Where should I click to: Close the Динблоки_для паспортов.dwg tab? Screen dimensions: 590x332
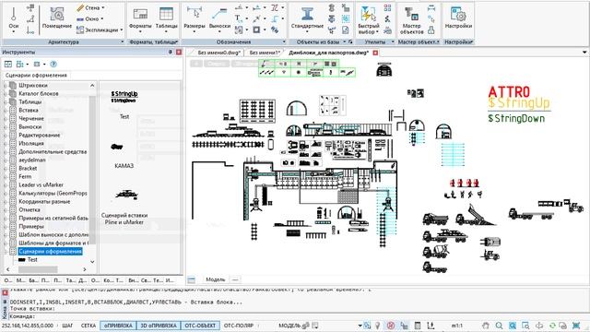click(375, 53)
